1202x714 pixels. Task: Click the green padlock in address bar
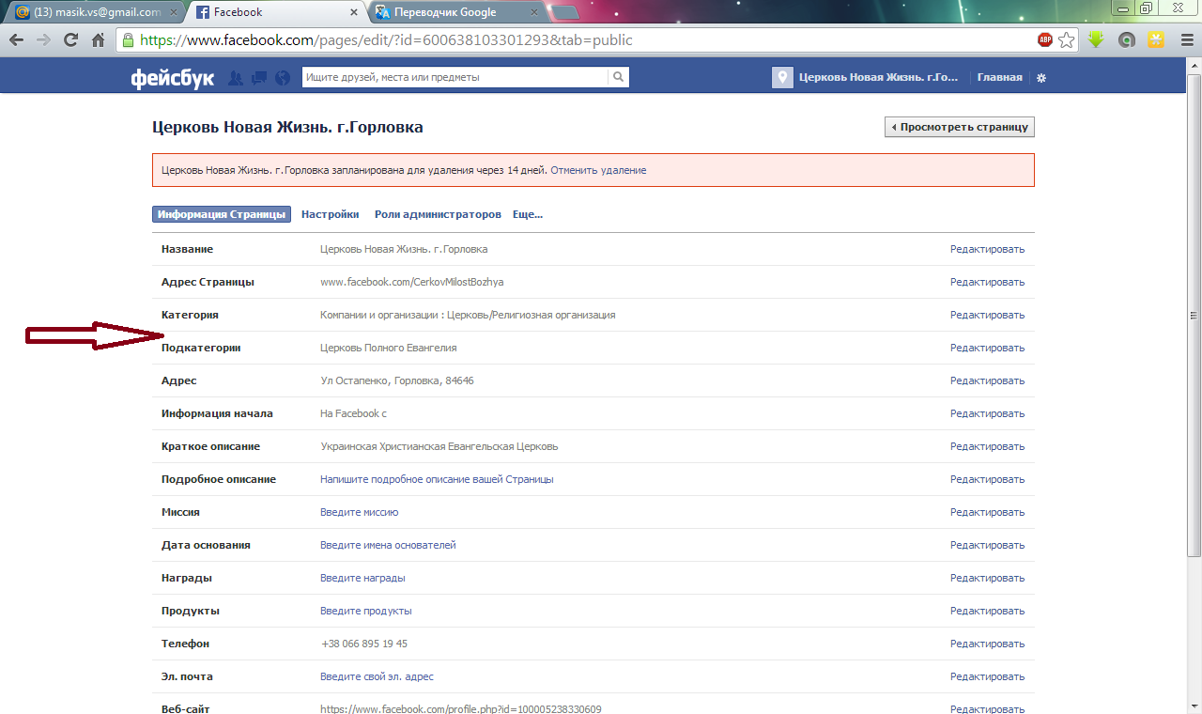tap(128, 40)
